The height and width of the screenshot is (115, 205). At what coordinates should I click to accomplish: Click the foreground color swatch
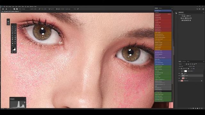point(13,48)
